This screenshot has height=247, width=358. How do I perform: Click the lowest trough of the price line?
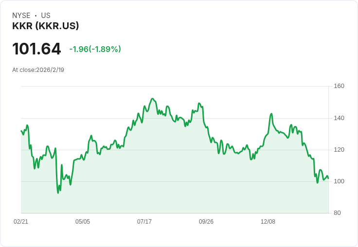click(58, 193)
